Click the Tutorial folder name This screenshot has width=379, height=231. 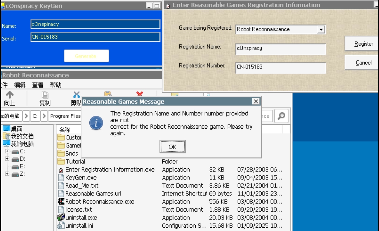point(75,161)
